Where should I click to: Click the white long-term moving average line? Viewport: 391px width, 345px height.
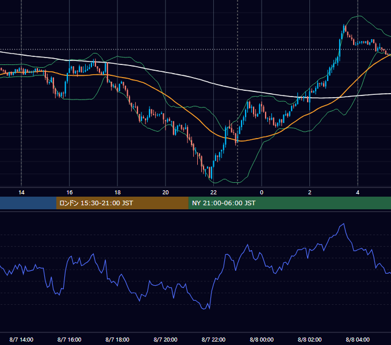point(190,77)
